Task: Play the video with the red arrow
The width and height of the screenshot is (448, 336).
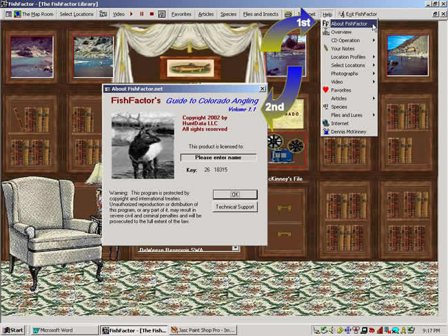Action: click(132, 14)
